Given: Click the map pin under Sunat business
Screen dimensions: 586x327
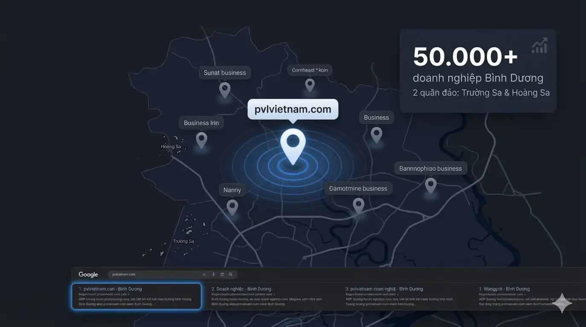Looking at the screenshot, I should pos(225,90).
